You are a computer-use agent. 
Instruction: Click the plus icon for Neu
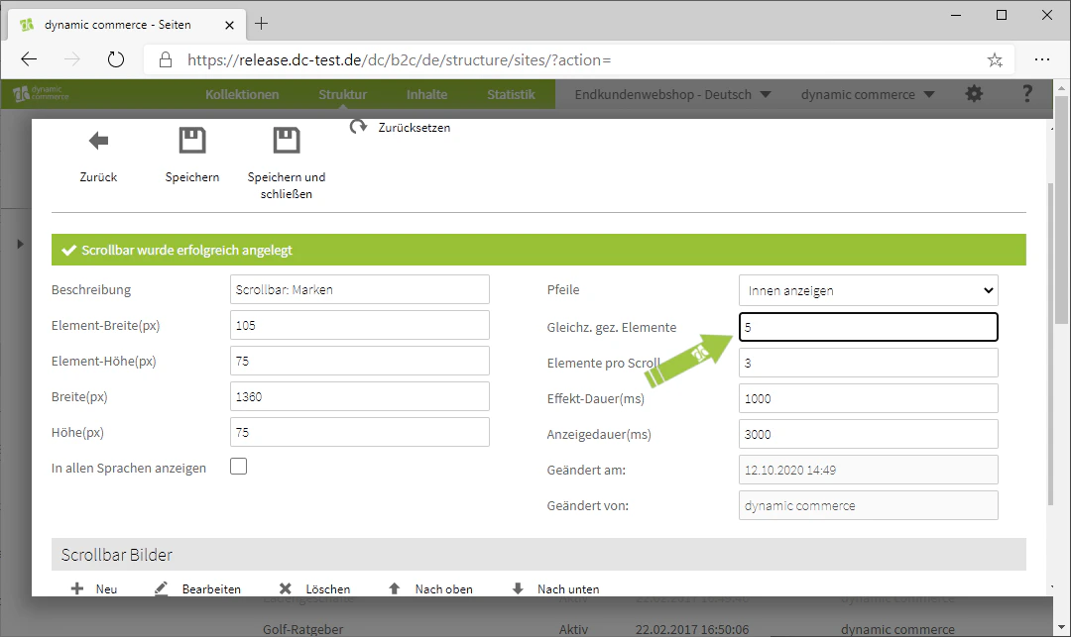pyautogui.click(x=77, y=588)
